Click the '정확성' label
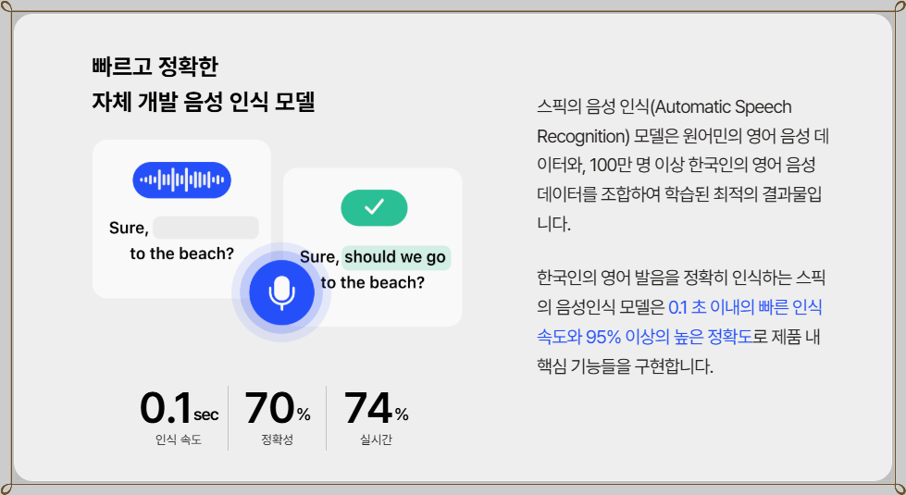 (x=278, y=439)
